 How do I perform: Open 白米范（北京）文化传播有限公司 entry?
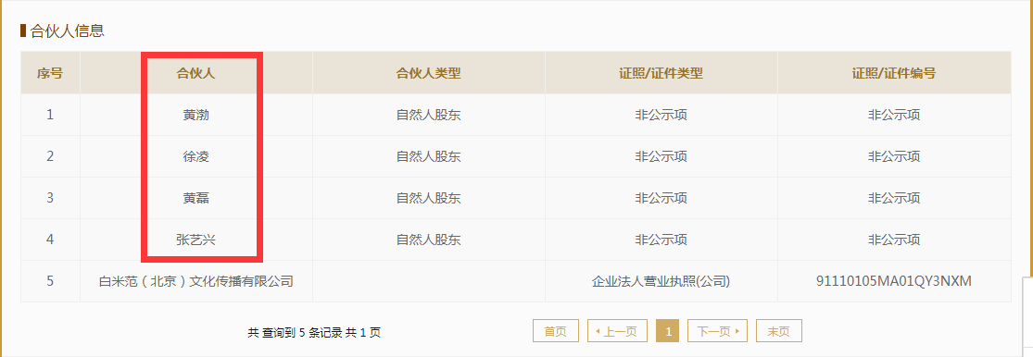(x=195, y=281)
